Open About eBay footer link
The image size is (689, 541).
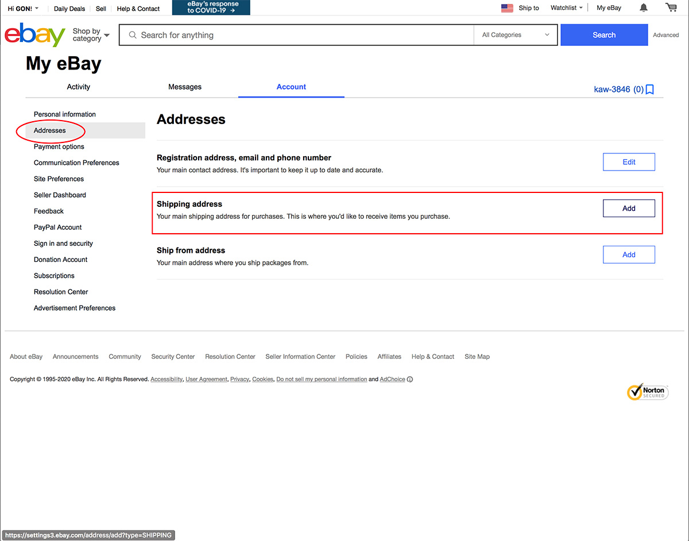(x=26, y=357)
